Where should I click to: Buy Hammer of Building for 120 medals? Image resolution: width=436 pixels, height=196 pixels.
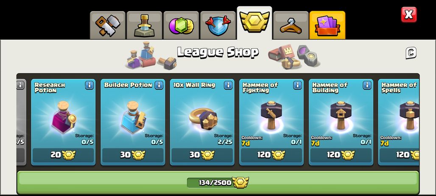pos(341,155)
